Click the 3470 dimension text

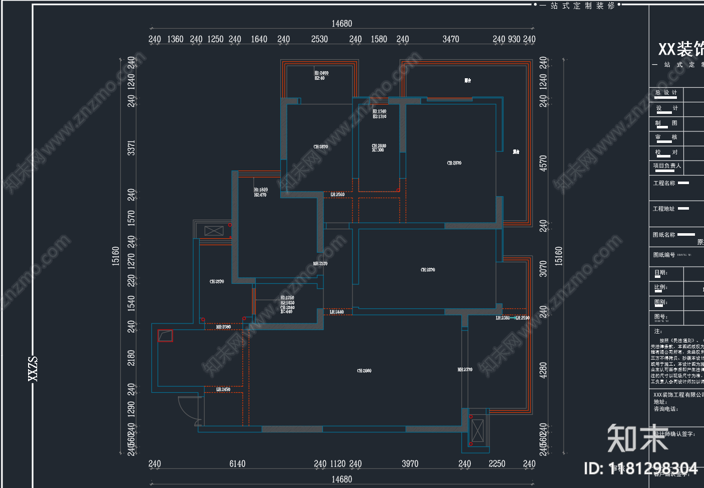pyautogui.click(x=451, y=39)
